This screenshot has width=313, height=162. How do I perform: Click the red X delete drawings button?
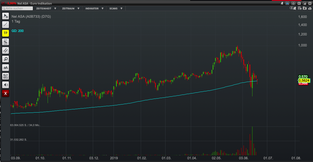[6, 93]
